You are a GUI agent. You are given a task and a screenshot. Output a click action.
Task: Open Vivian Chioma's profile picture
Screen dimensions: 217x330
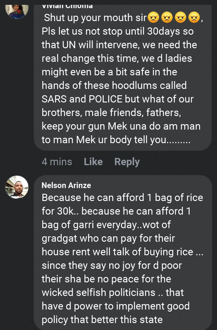click(17, 10)
